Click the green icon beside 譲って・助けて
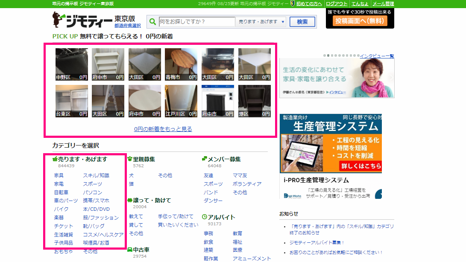 (x=130, y=200)
